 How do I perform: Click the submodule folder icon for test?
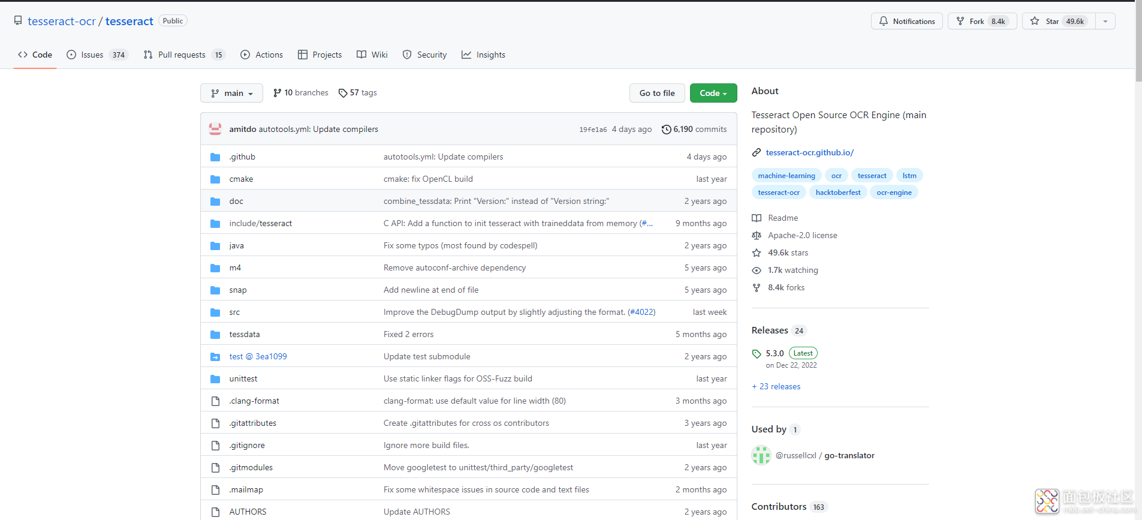(x=215, y=357)
